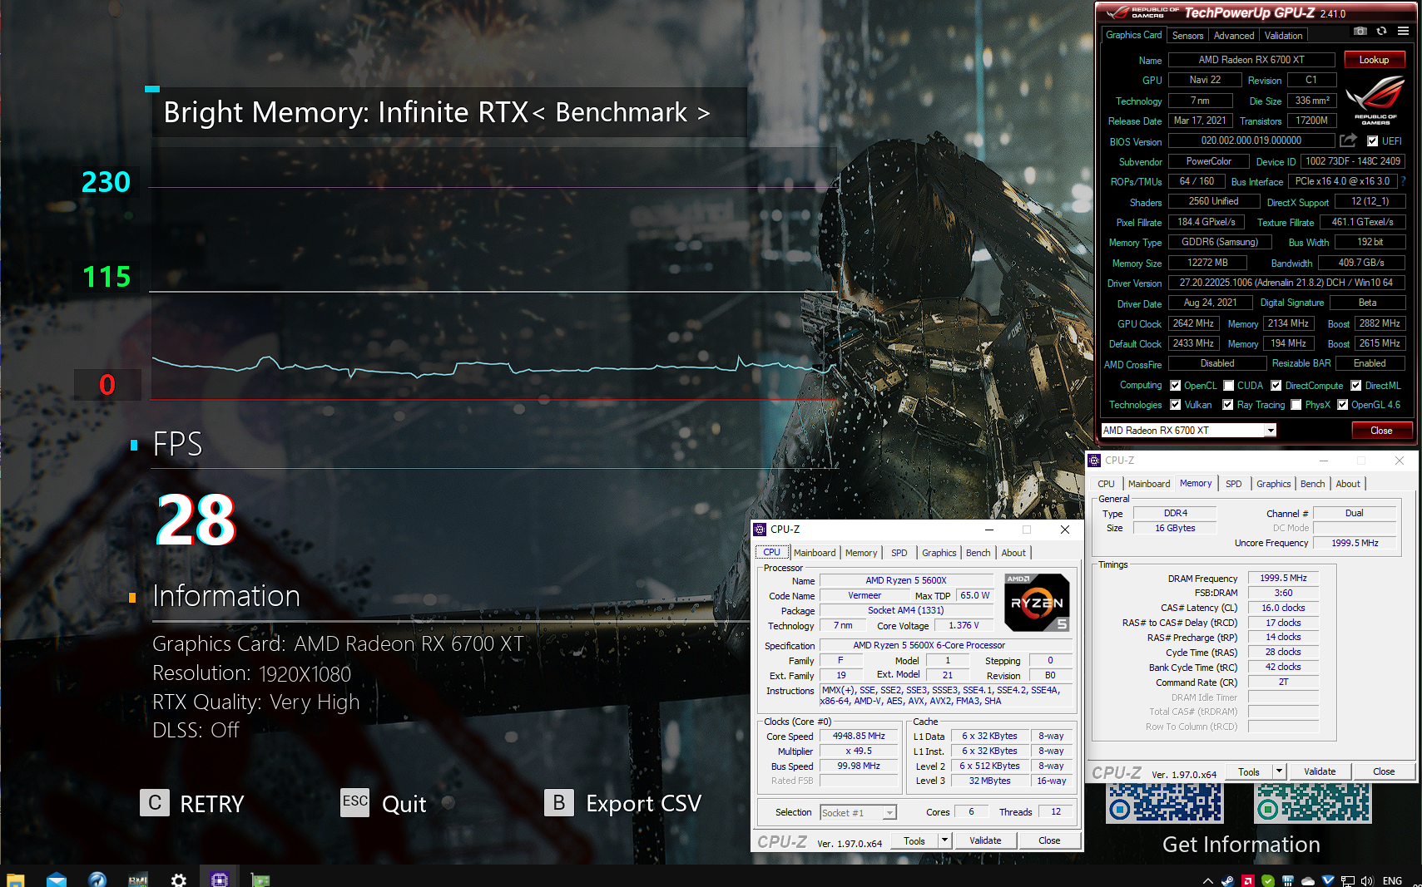
Task: Open Bench tab in CPU-Z CPU window
Action: 978,553
